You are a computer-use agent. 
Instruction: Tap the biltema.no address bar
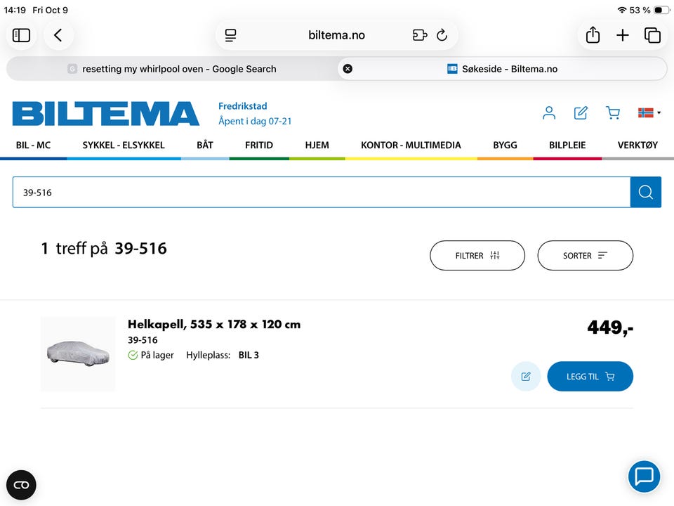point(336,35)
